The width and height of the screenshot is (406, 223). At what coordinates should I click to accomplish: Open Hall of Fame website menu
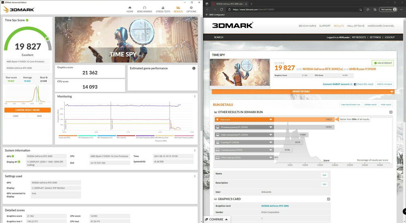tap(355, 26)
